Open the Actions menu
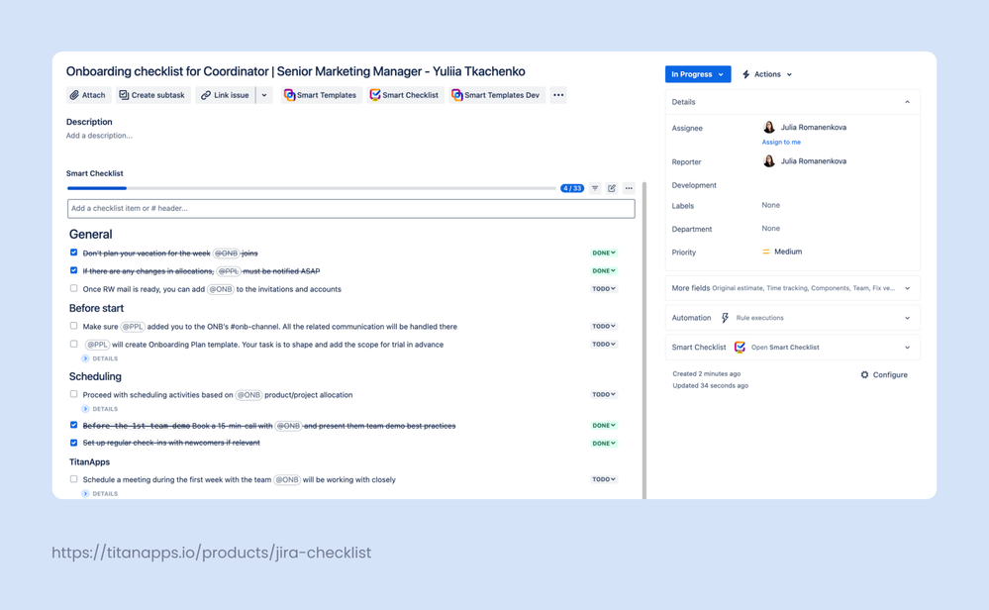This screenshot has width=989, height=610. pos(765,73)
